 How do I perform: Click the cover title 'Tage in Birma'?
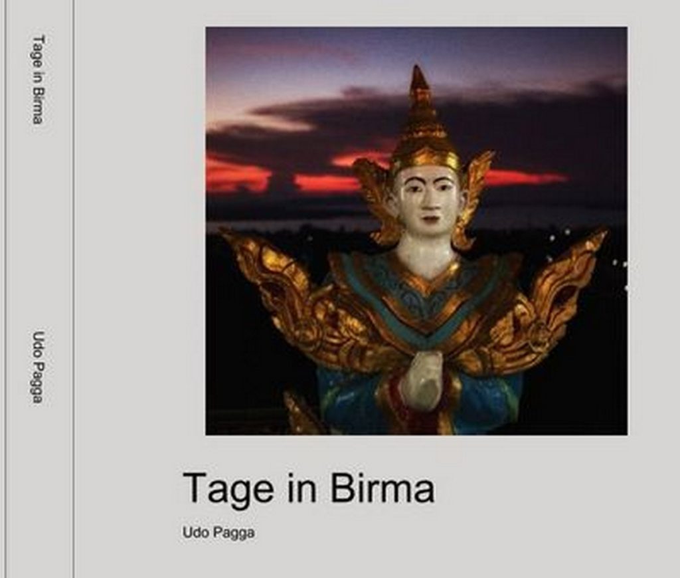(x=308, y=489)
